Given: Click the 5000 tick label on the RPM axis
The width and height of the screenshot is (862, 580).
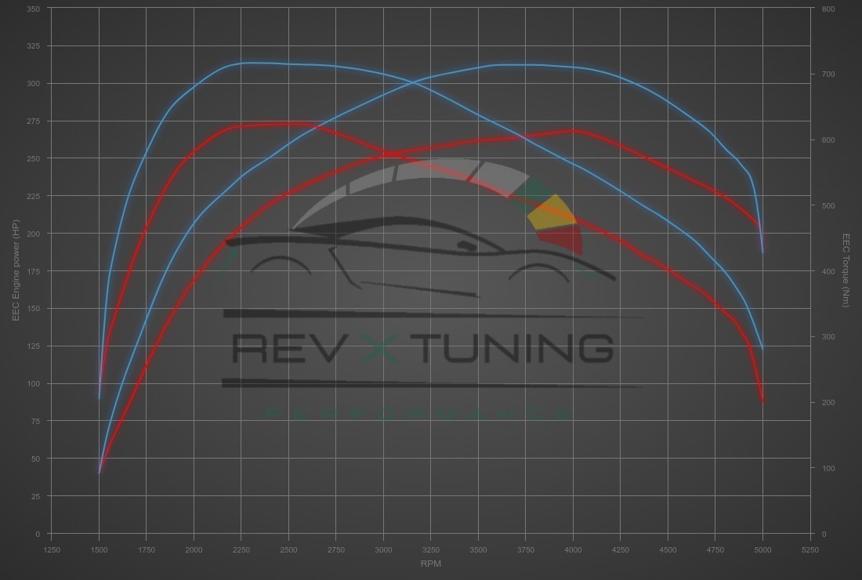Looking at the screenshot, I should [x=762, y=550].
